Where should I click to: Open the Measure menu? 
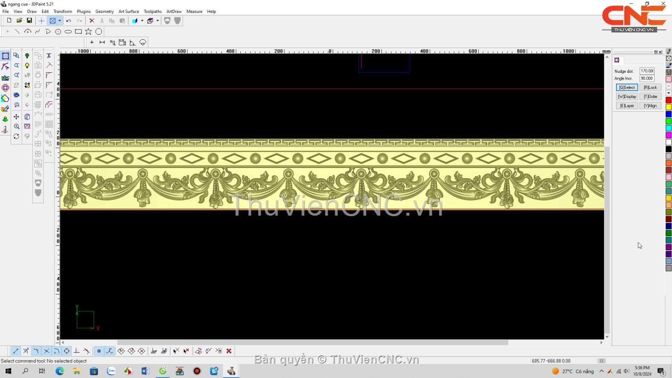(194, 11)
